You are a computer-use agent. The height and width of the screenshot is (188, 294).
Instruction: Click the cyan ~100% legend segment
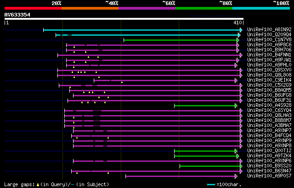pyautogui.click(x=261, y=8)
